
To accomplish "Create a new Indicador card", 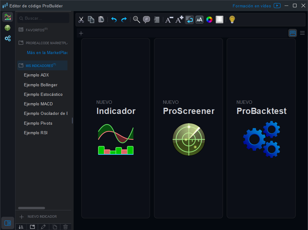I will tap(116, 128).
